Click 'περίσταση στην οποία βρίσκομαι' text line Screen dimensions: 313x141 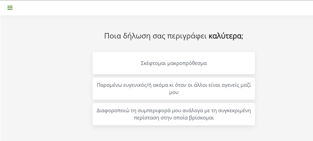(x=173, y=118)
